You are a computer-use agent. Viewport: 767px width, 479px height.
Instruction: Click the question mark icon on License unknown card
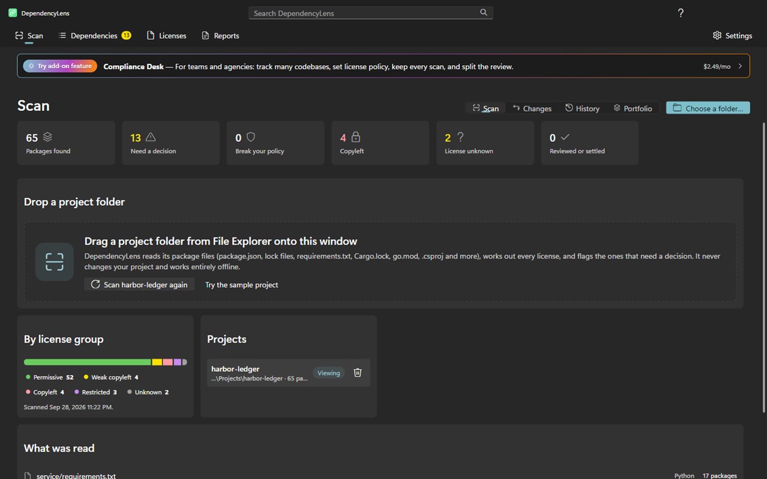[461, 137]
